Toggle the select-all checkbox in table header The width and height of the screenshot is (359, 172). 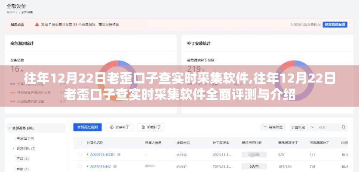(79, 142)
